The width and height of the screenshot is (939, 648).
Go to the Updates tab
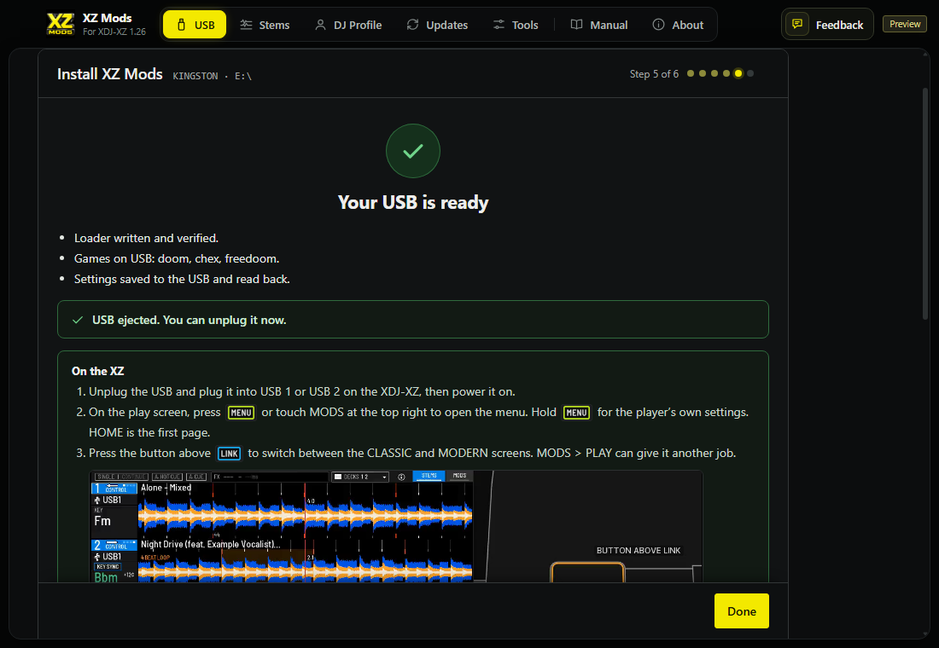tap(437, 25)
